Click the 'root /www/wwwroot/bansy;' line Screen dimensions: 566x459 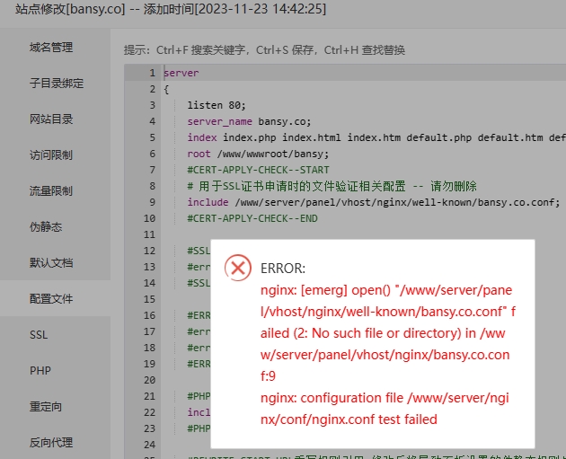(x=258, y=154)
